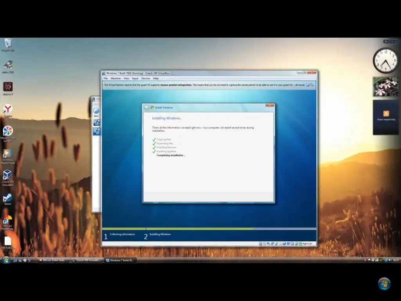Click the don't-show-again icon on notification bar
Screen dimensions: 401x301
point(312,85)
